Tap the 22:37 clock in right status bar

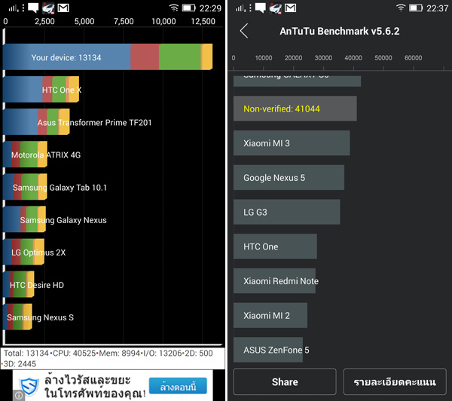(x=438, y=8)
